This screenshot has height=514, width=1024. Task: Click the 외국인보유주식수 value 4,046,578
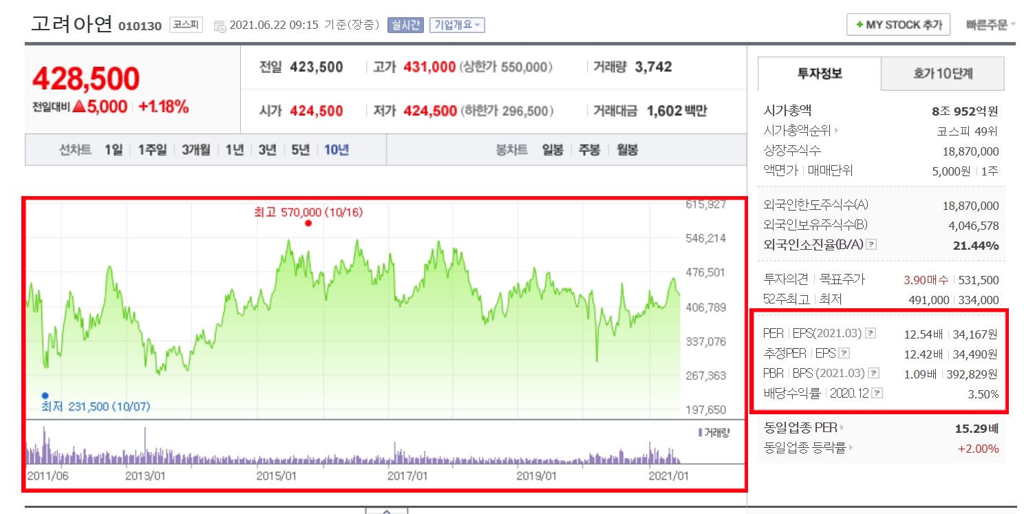pyautogui.click(x=973, y=225)
